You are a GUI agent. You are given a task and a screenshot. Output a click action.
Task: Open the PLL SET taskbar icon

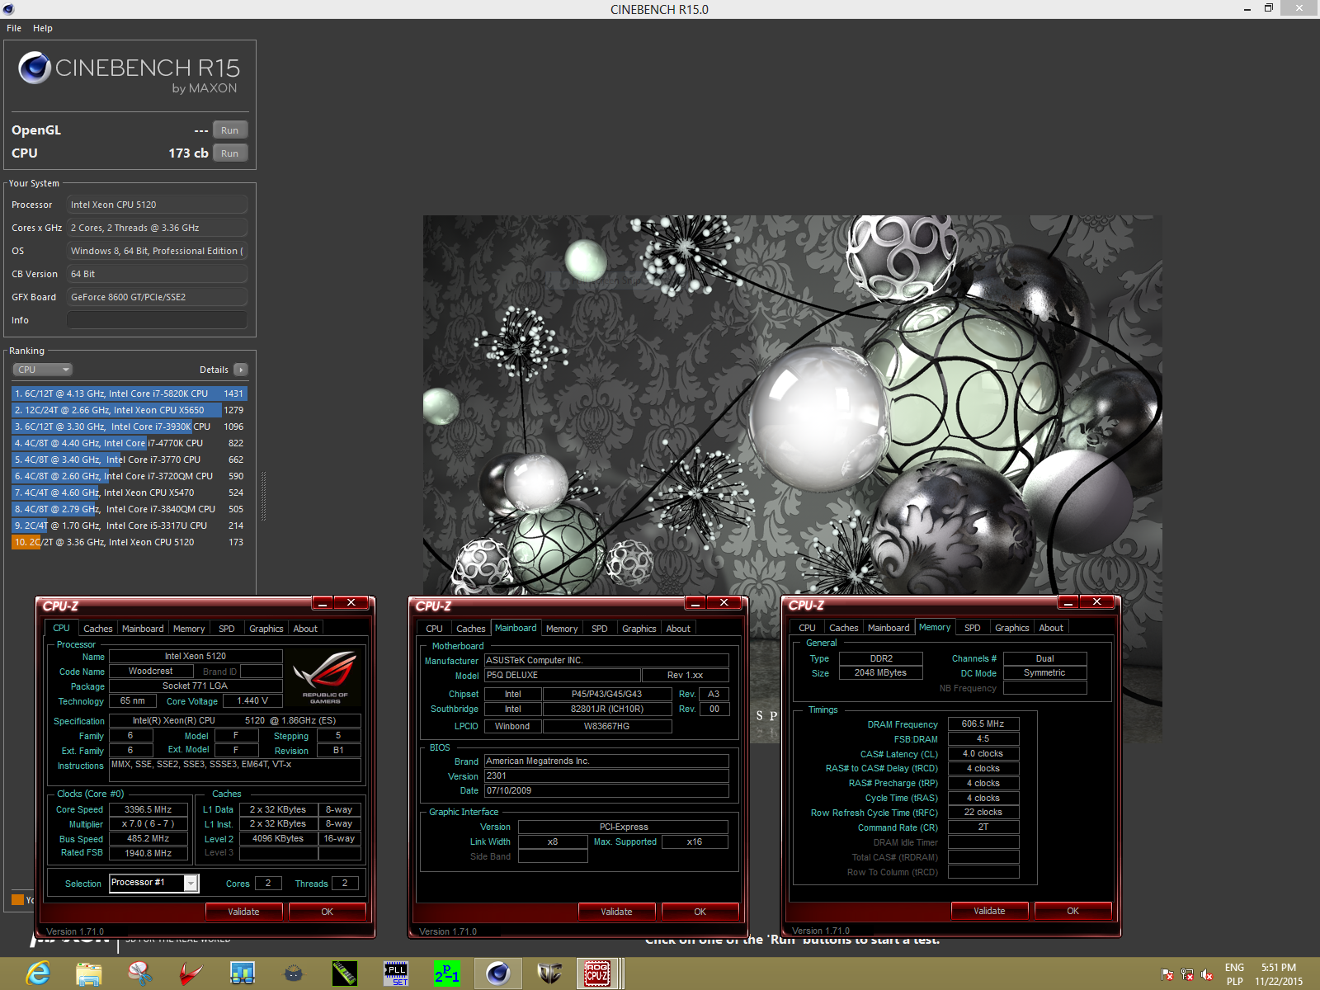tap(396, 973)
